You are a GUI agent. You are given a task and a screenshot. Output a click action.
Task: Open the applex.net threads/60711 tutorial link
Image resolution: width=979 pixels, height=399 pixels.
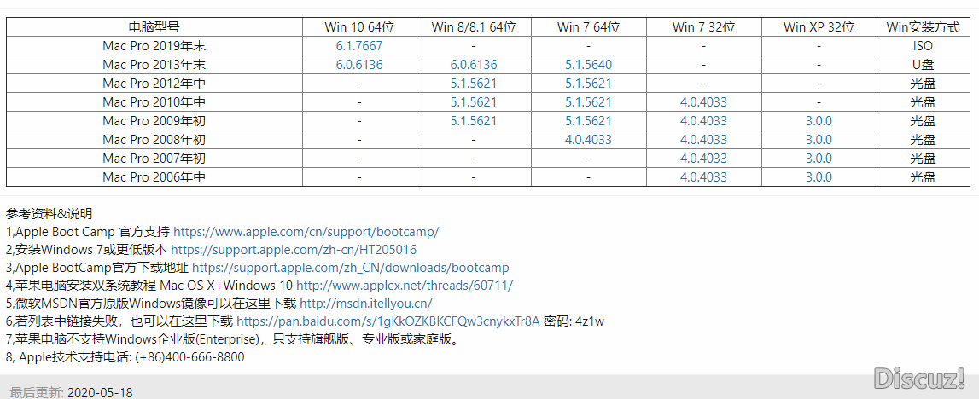[405, 286]
